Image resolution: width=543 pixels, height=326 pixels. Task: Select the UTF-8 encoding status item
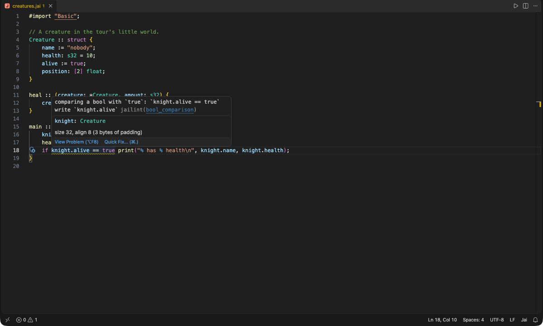coord(497,320)
